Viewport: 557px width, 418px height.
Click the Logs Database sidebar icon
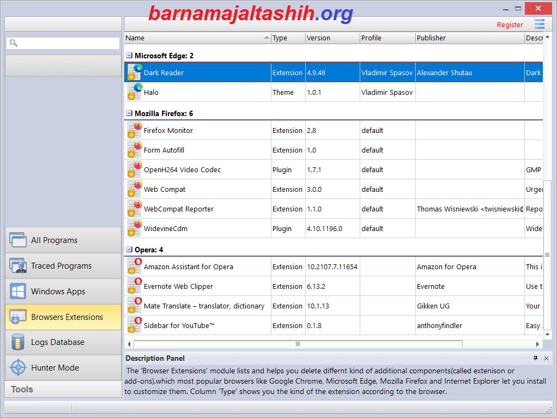point(18,342)
